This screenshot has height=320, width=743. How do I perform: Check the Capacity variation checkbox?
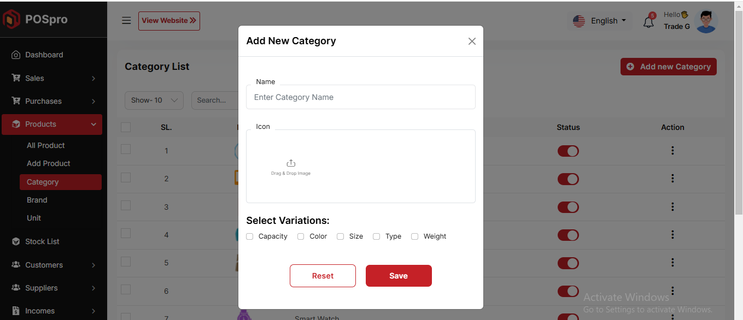click(250, 236)
